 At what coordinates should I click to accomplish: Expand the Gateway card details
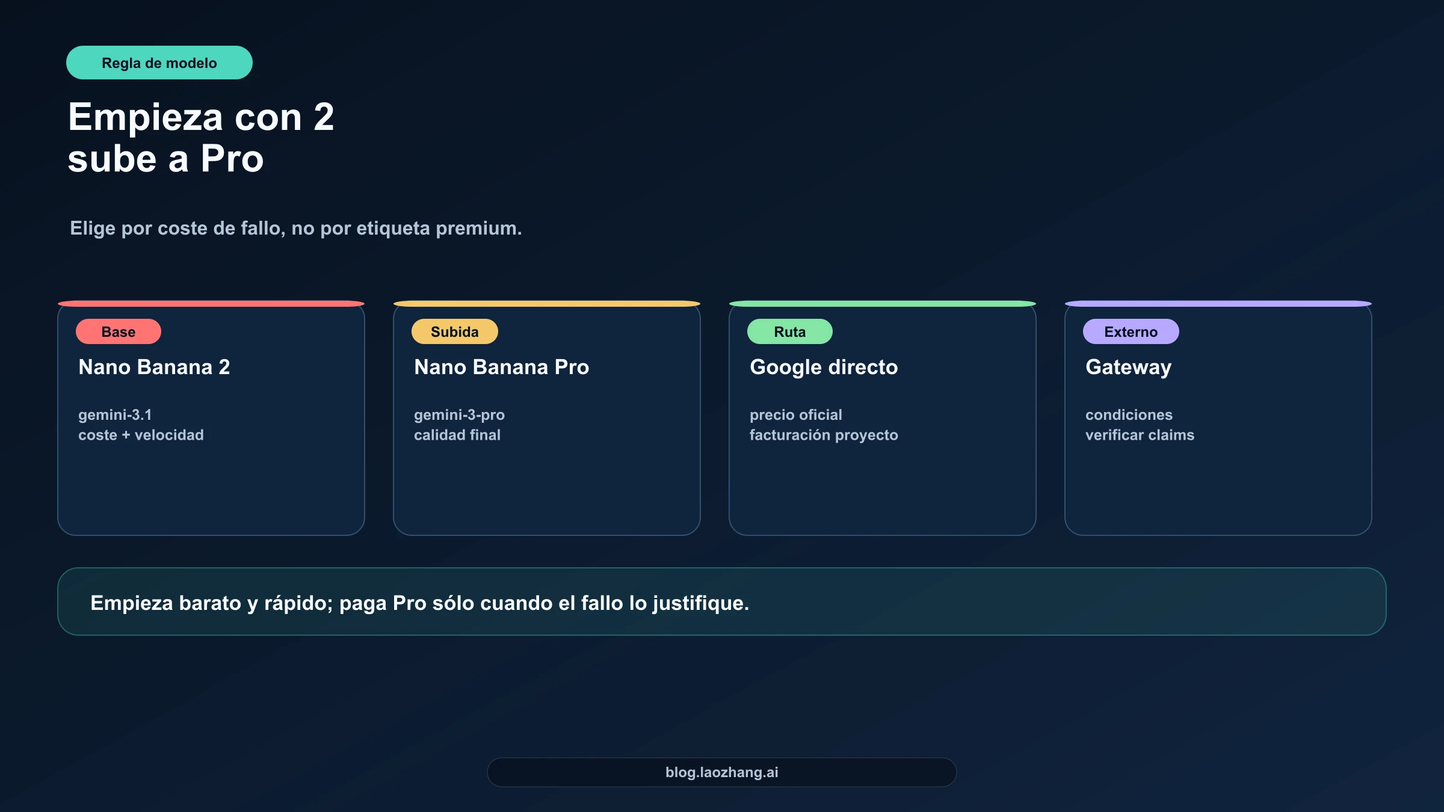(x=1217, y=415)
